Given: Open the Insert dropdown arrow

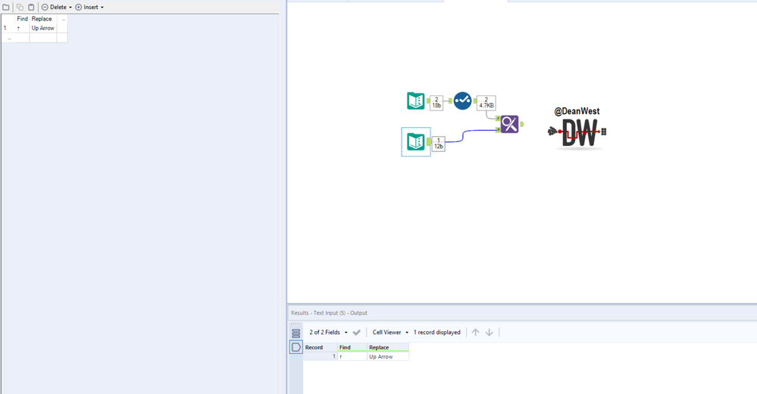Looking at the screenshot, I should point(102,8).
